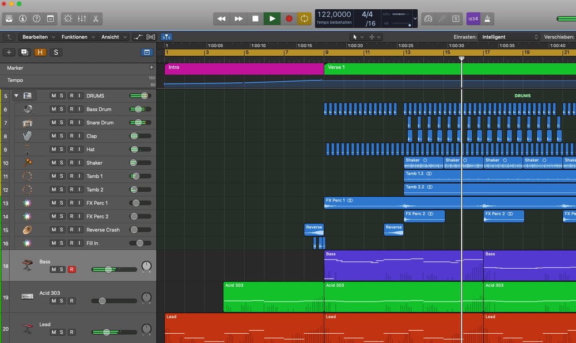Open the Mixer from the toolbar
The width and height of the screenshot is (576, 343).
(x=82, y=18)
